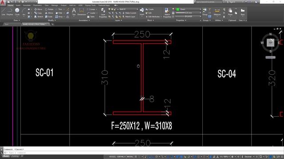Open the Express Tools ribbon tab
284x159 pixels.
pyautogui.click(x=91, y=5)
